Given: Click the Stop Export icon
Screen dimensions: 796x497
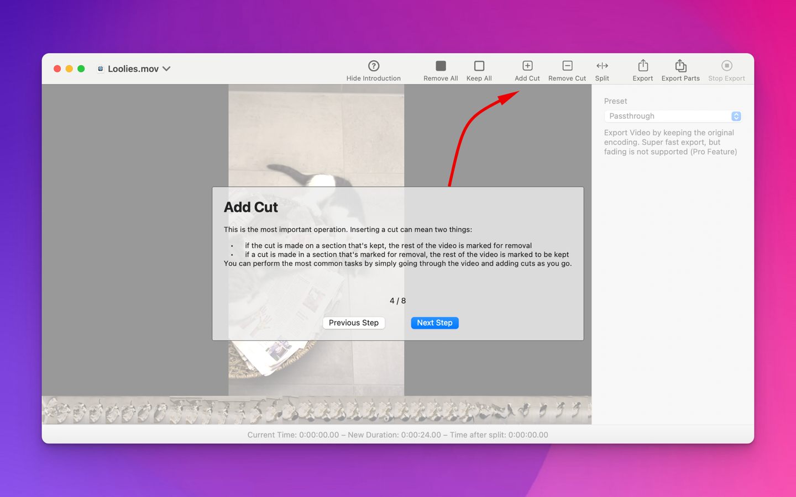Looking at the screenshot, I should click(x=727, y=66).
